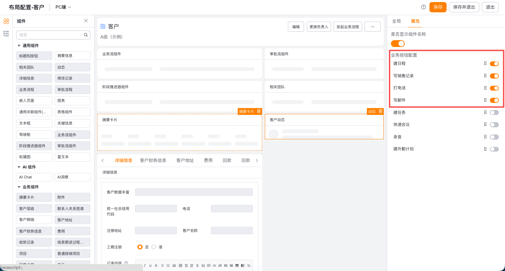Viewport: 505px width, 271px height.
Task: Enable the 快速会议 toggle
Action: (x=494, y=125)
